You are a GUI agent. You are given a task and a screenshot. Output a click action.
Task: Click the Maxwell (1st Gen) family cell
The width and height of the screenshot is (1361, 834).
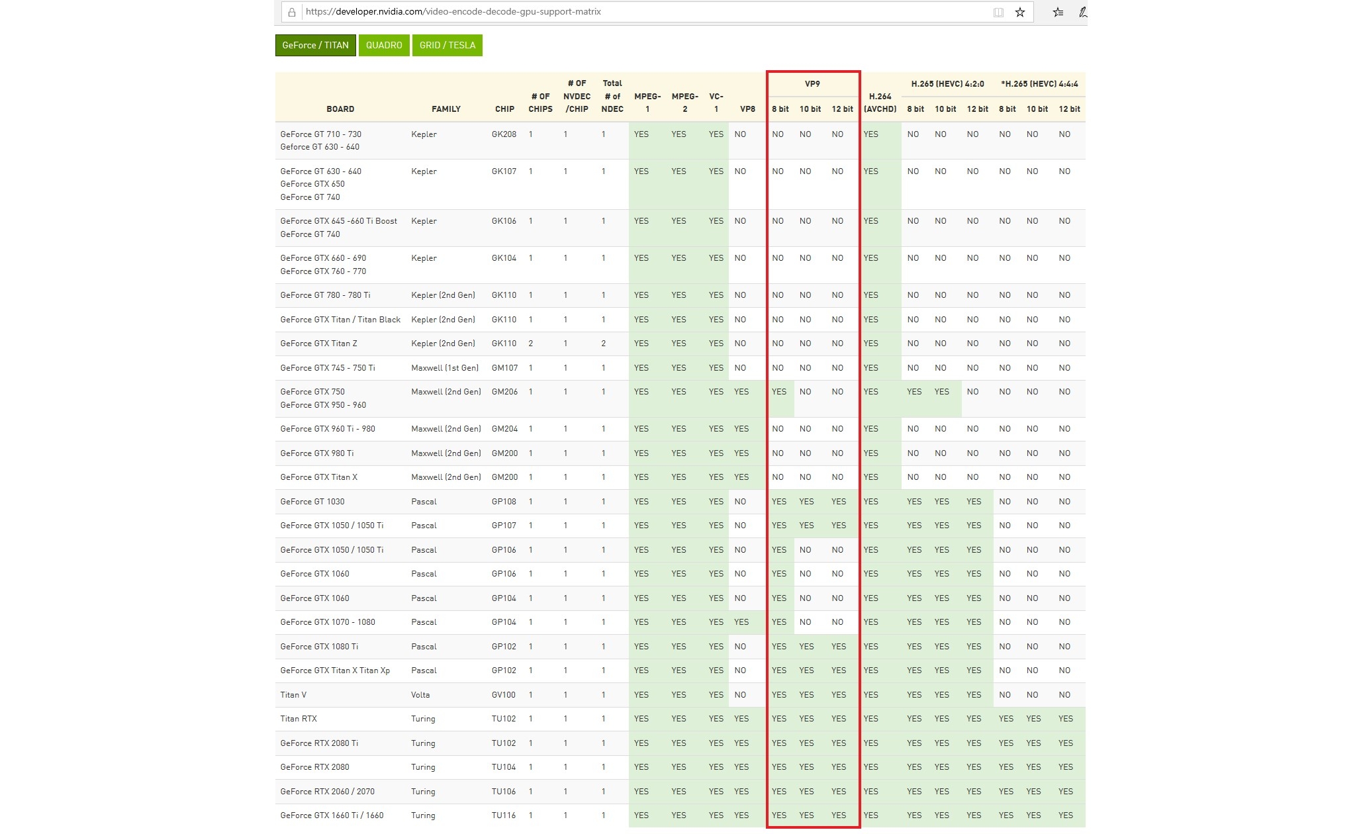click(445, 368)
